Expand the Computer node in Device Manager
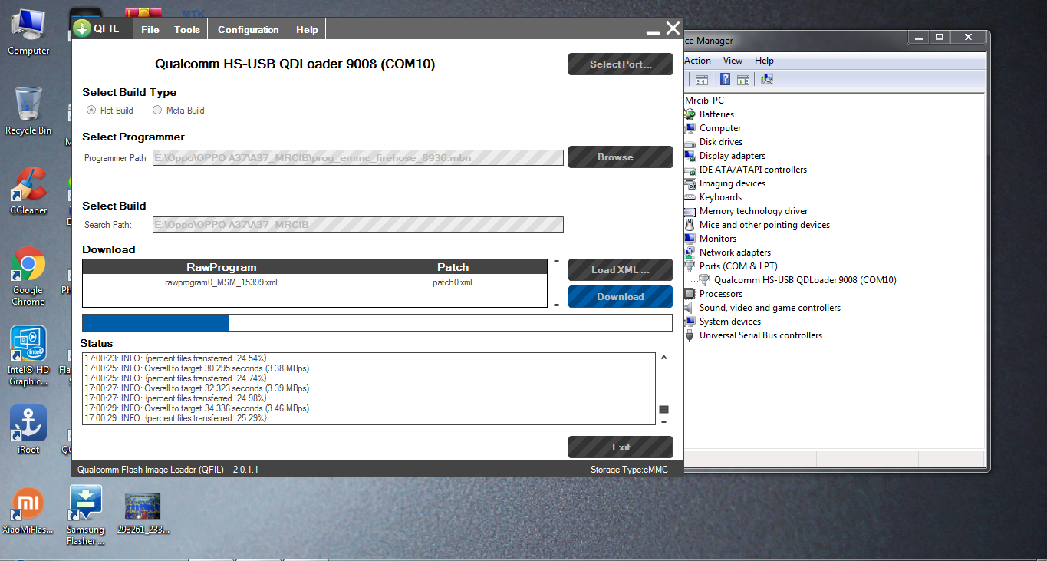 [719, 128]
